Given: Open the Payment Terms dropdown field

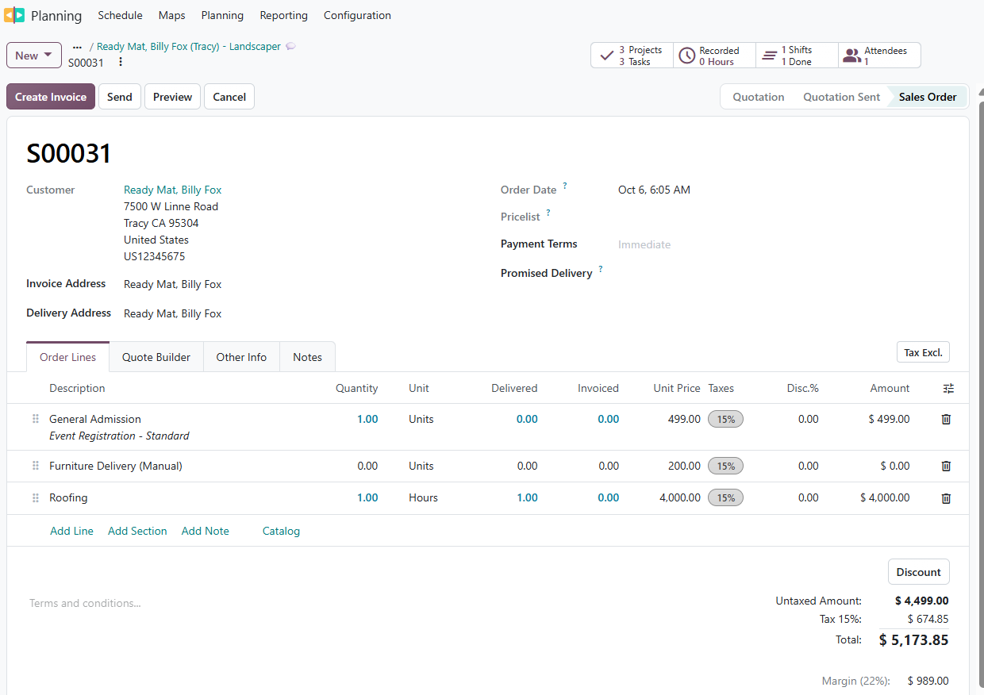Looking at the screenshot, I should [x=782, y=244].
